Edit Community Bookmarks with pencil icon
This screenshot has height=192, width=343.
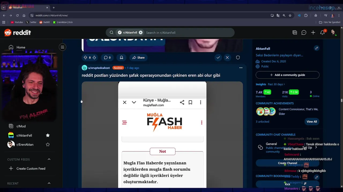click(316, 177)
